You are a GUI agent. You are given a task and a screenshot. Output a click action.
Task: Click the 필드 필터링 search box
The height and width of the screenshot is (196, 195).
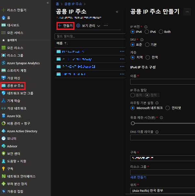(90, 36)
